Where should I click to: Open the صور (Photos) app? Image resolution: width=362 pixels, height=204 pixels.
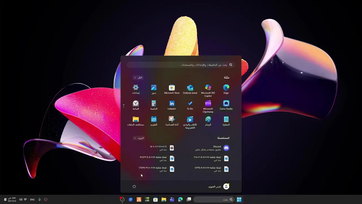point(154,89)
